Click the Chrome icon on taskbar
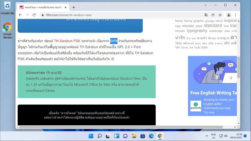The width and height of the screenshot is (251, 141). 160,136
